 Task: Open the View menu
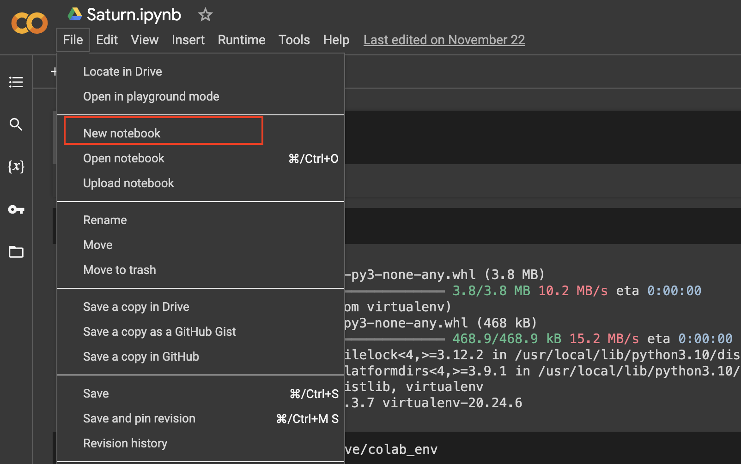[x=145, y=40]
